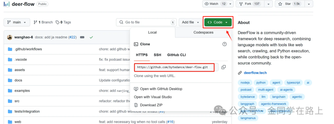Open wanghao-6 author profile link
The width and height of the screenshot is (334, 124).
point(24,37)
